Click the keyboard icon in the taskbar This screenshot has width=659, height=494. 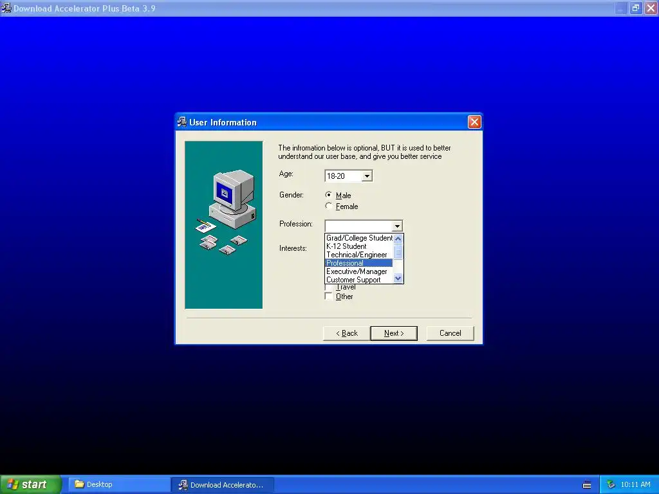[x=587, y=485]
